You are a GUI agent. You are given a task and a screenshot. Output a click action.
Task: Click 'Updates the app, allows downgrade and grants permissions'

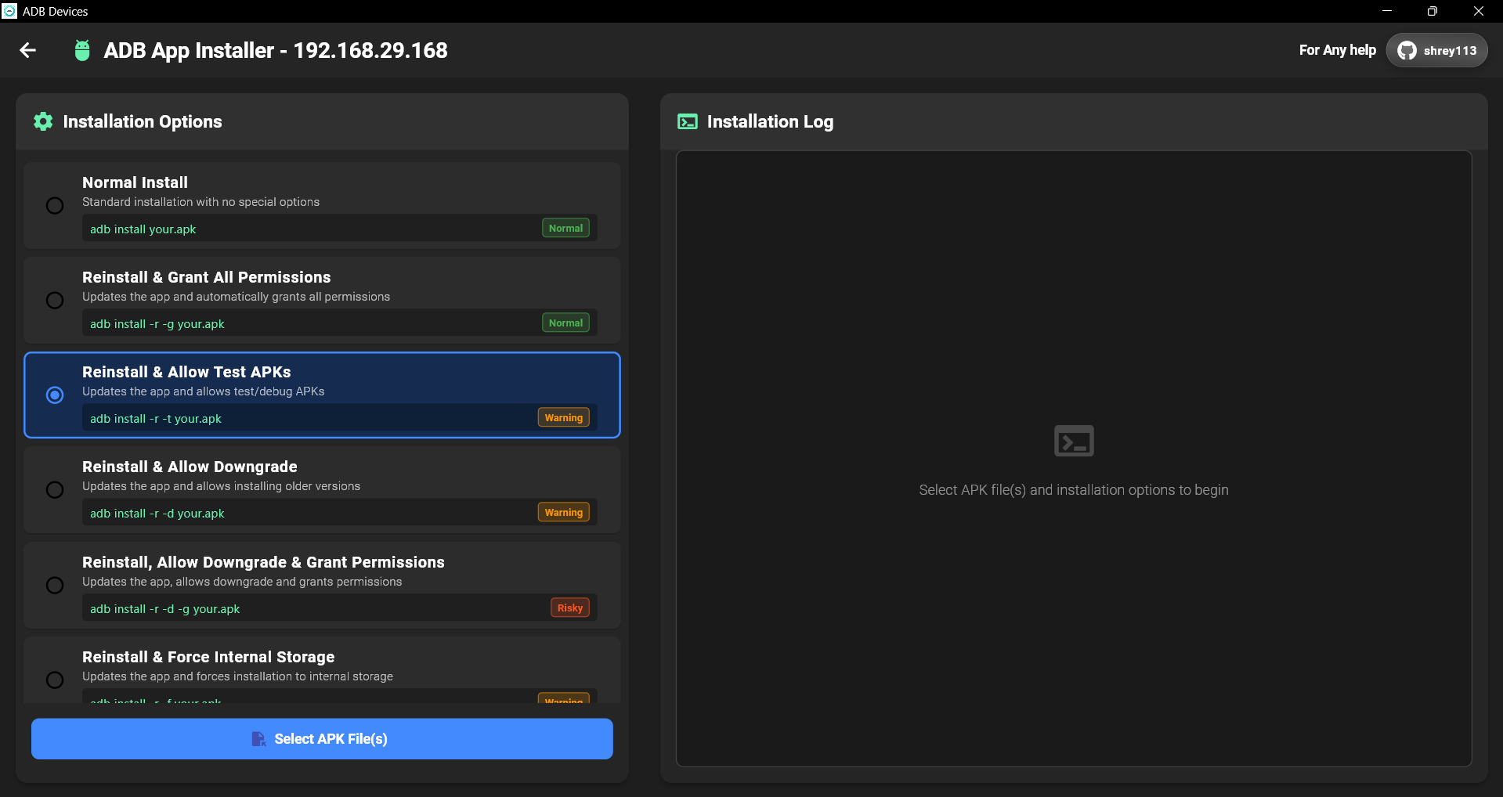(x=242, y=582)
